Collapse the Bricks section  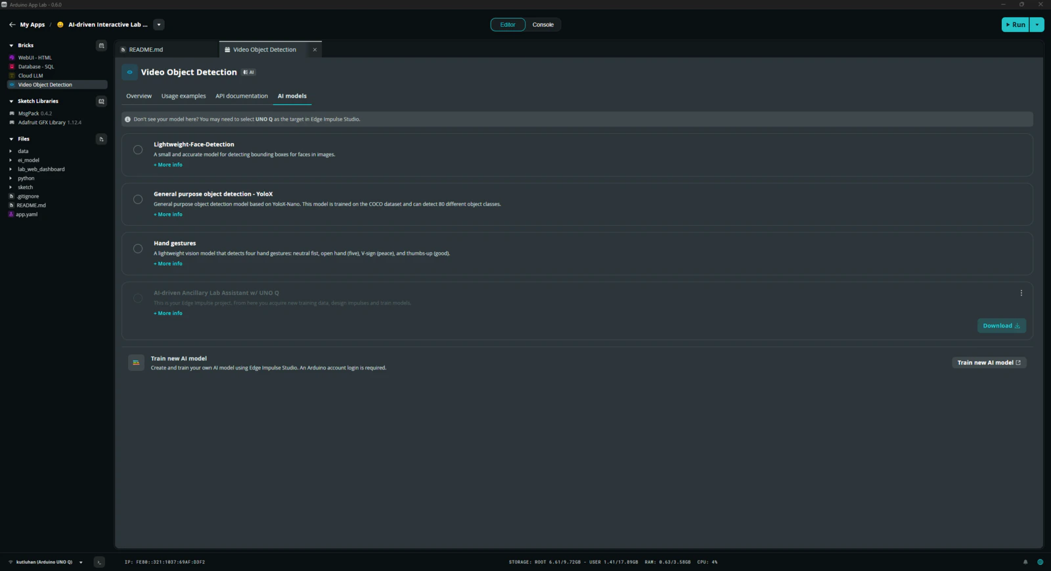11,45
